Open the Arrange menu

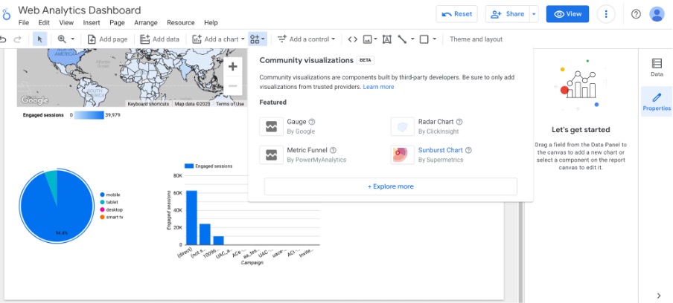(146, 23)
